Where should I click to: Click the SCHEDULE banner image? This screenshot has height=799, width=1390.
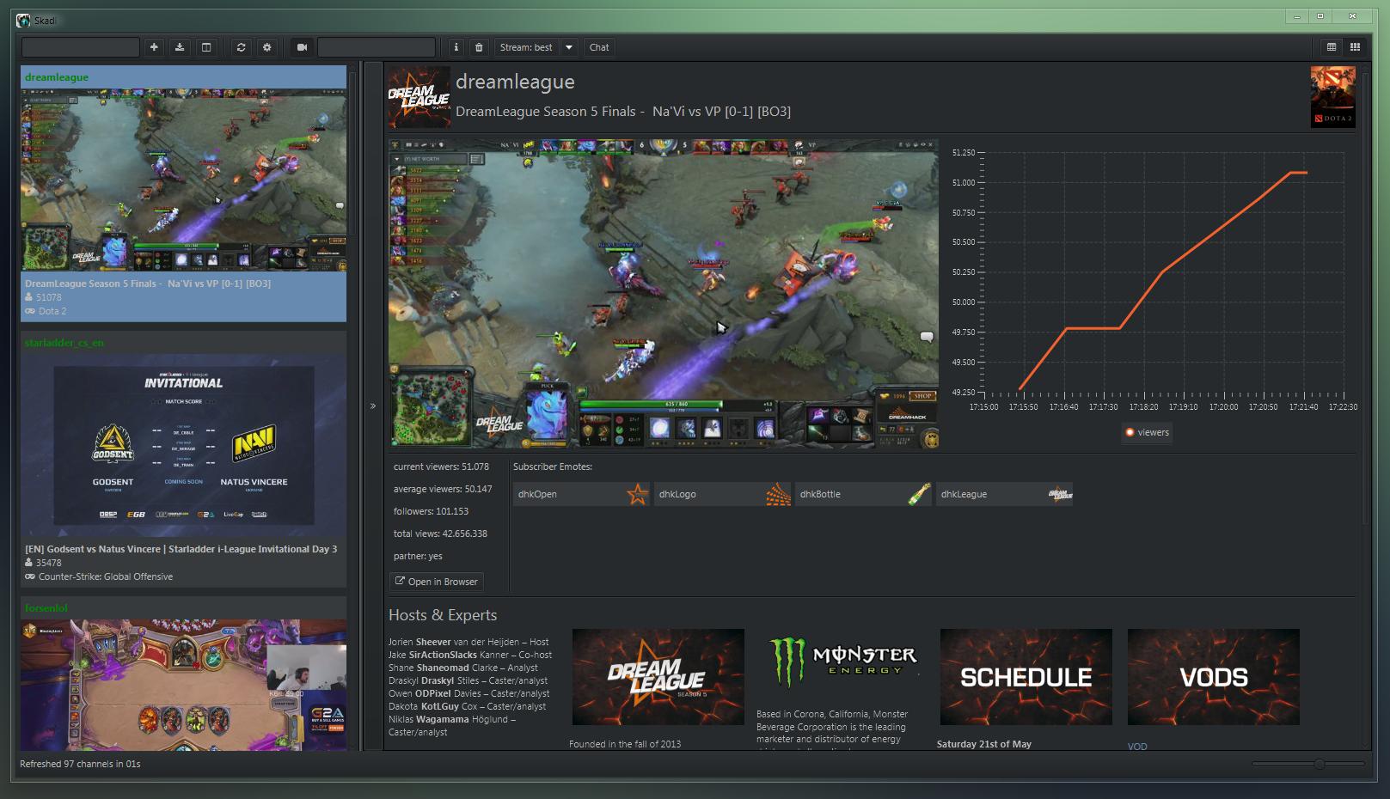click(1026, 677)
